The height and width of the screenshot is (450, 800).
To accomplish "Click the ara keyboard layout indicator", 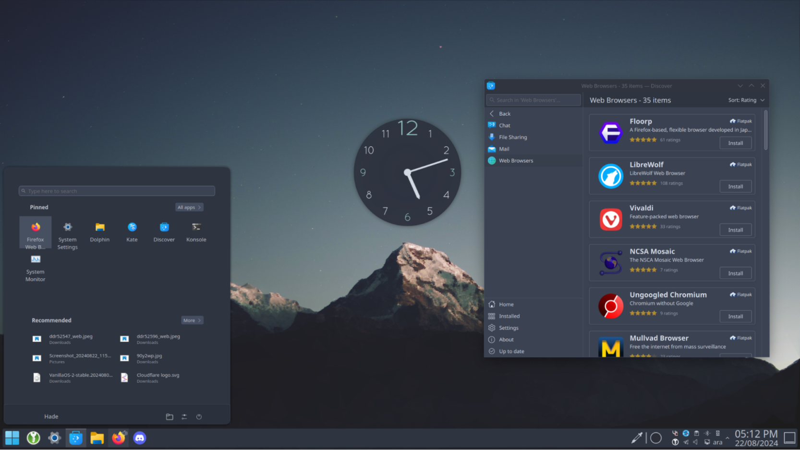I will [x=717, y=442].
